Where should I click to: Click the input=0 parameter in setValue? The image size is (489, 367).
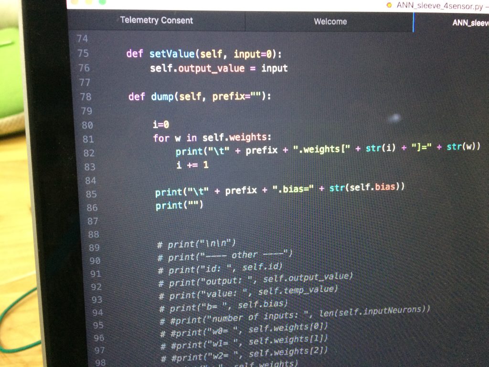click(x=253, y=54)
